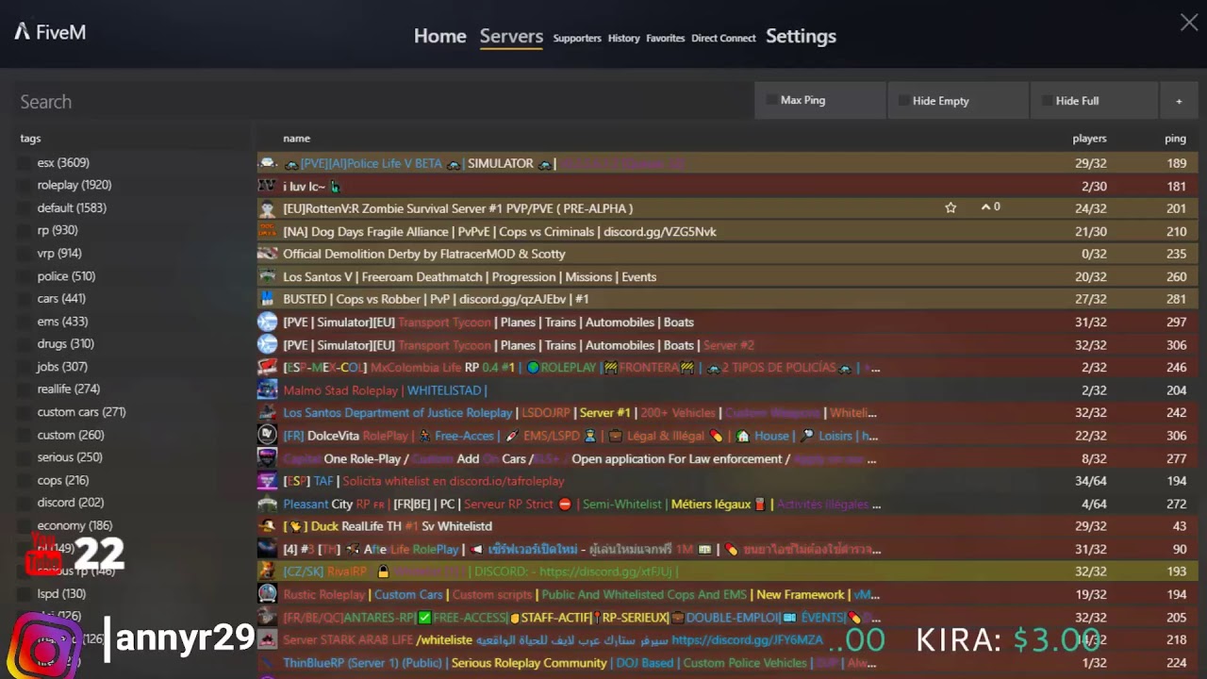This screenshot has width=1207, height=679.
Task: Click the Pleasant City RP server icon
Action: pos(268,504)
